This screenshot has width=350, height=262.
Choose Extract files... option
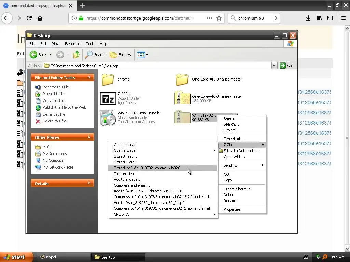162,156
